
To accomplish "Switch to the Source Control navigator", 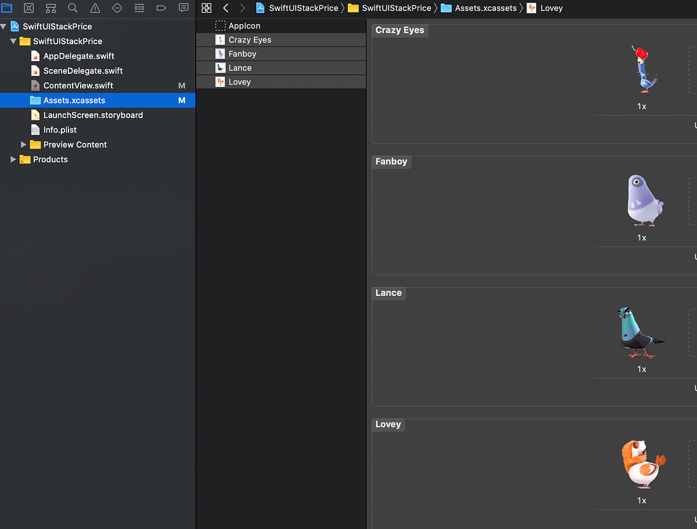I will coord(28,8).
